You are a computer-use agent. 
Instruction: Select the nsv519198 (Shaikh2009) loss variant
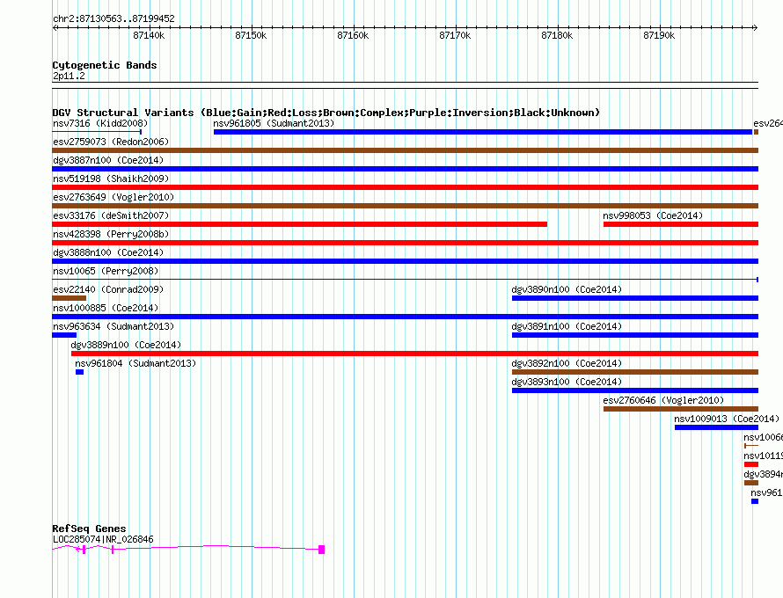[x=405, y=187]
